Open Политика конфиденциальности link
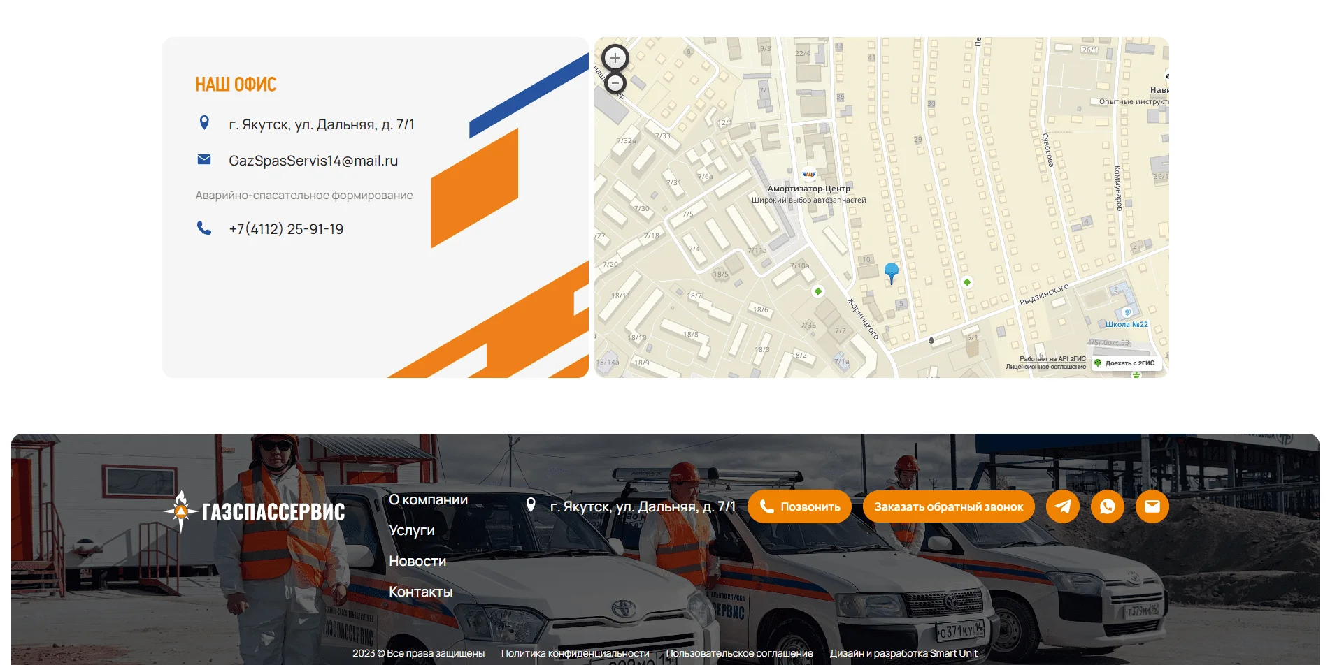1330x665 pixels. tap(575, 653)
